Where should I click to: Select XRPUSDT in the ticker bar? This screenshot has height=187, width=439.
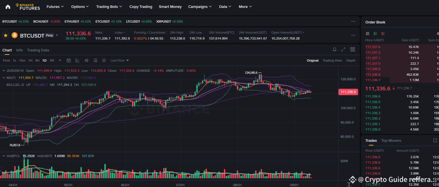(x=169, y=21)
